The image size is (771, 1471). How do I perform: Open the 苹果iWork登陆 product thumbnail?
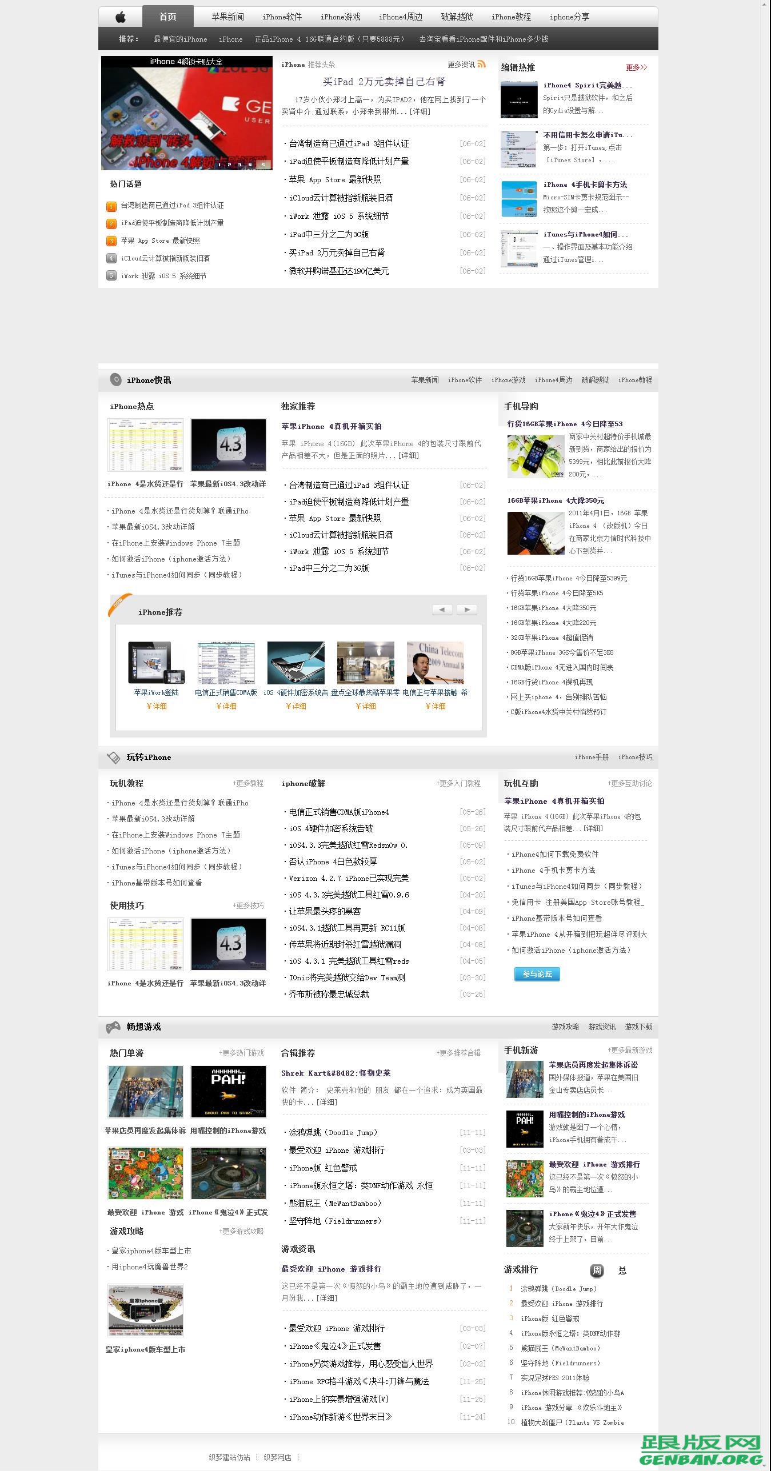[157, 663]
